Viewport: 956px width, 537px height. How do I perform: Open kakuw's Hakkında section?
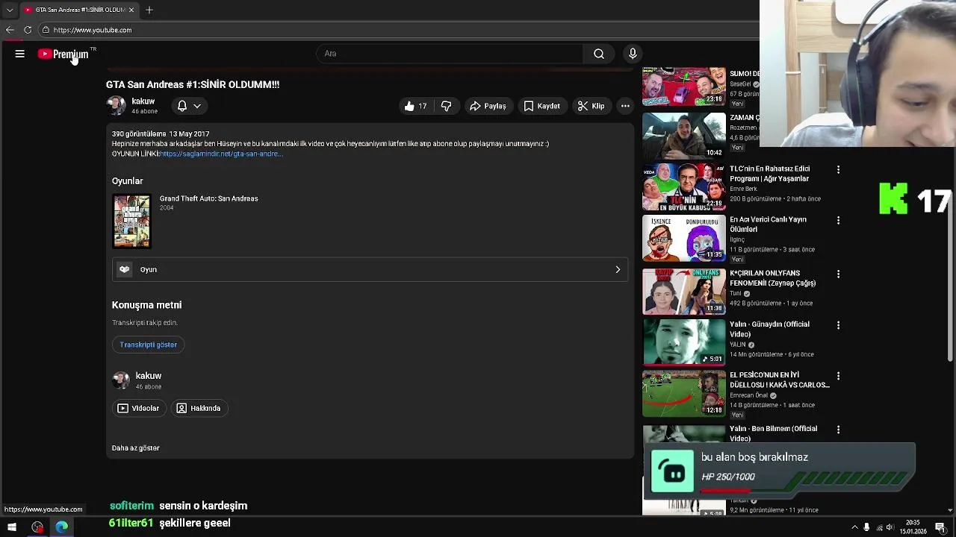(199, 408)
